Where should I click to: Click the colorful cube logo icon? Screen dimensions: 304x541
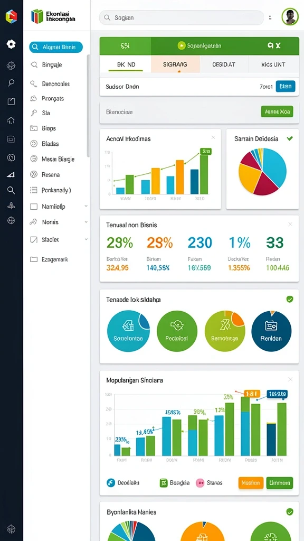click(11, 16)
